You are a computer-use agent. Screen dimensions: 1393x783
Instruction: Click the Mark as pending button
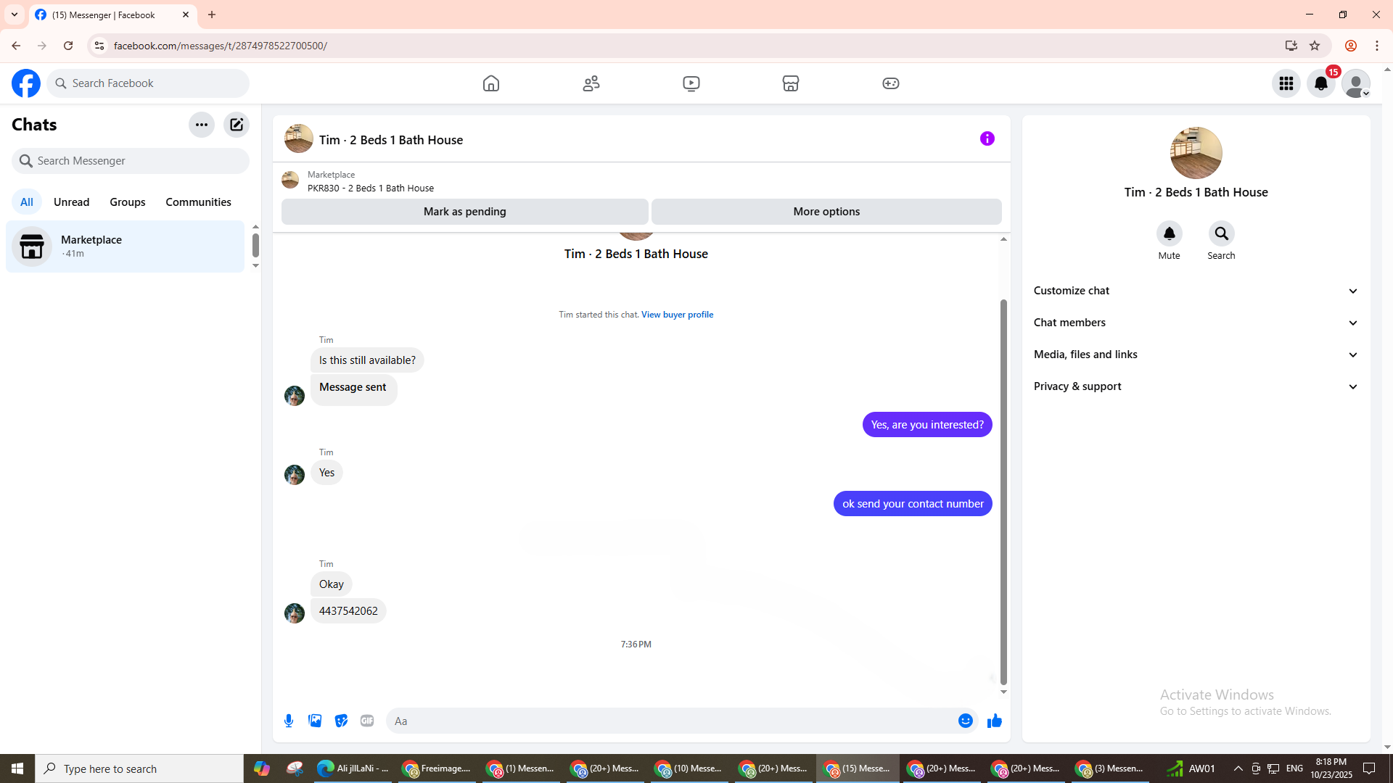(464, 212)
